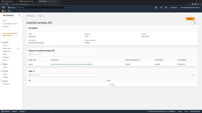Open the notifications bell icon

click(x=161, y=8)
